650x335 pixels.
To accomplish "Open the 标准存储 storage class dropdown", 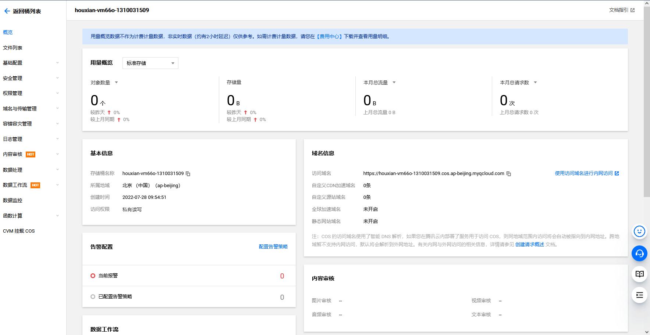I will [x=150, y=63].
